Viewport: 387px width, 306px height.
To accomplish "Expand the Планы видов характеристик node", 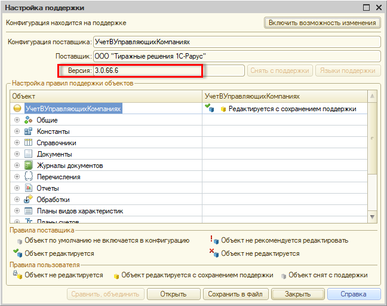I will tap(17, 210).
